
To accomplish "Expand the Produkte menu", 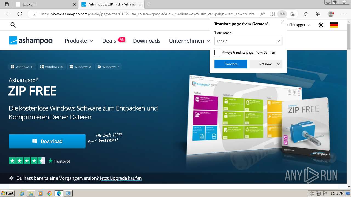I will pyautogui.click(x=79, y=41).
